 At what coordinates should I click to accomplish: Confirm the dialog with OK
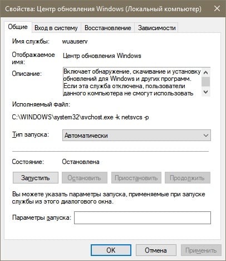point(111,250)
